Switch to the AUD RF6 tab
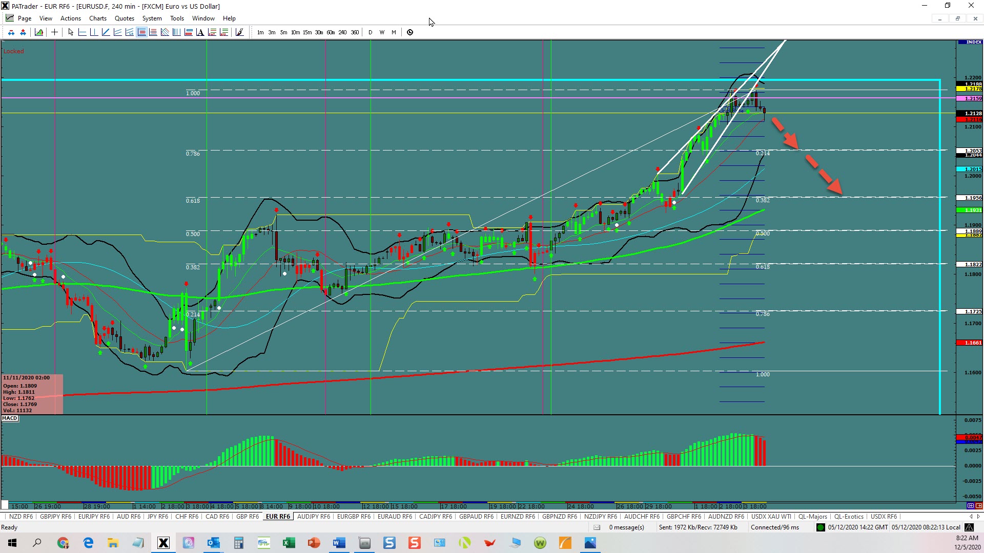This screenshot has height=553, width=984. coord(128,517)
